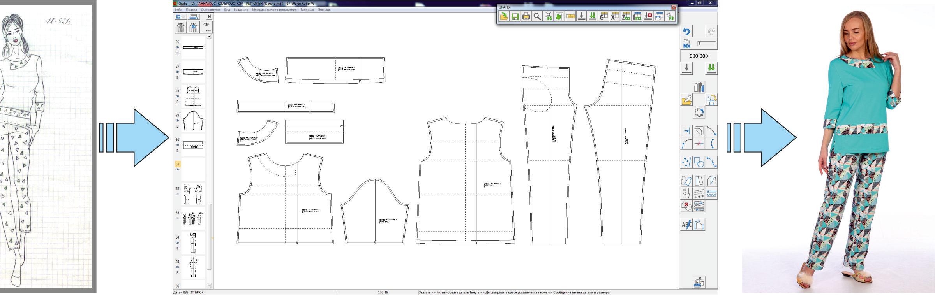Image resolution: width=935 pixels, height=295 pixels.
Task: Print using the printer icon
Action: pos(526,16)
